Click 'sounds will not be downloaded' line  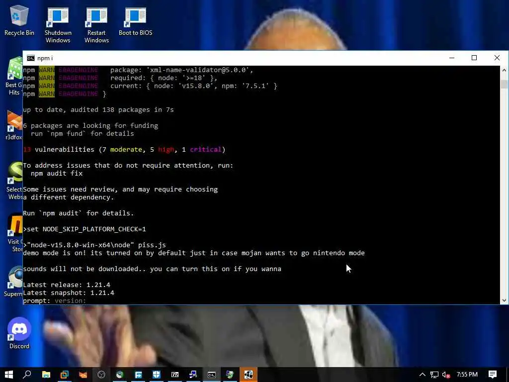[x=152, y=269]
